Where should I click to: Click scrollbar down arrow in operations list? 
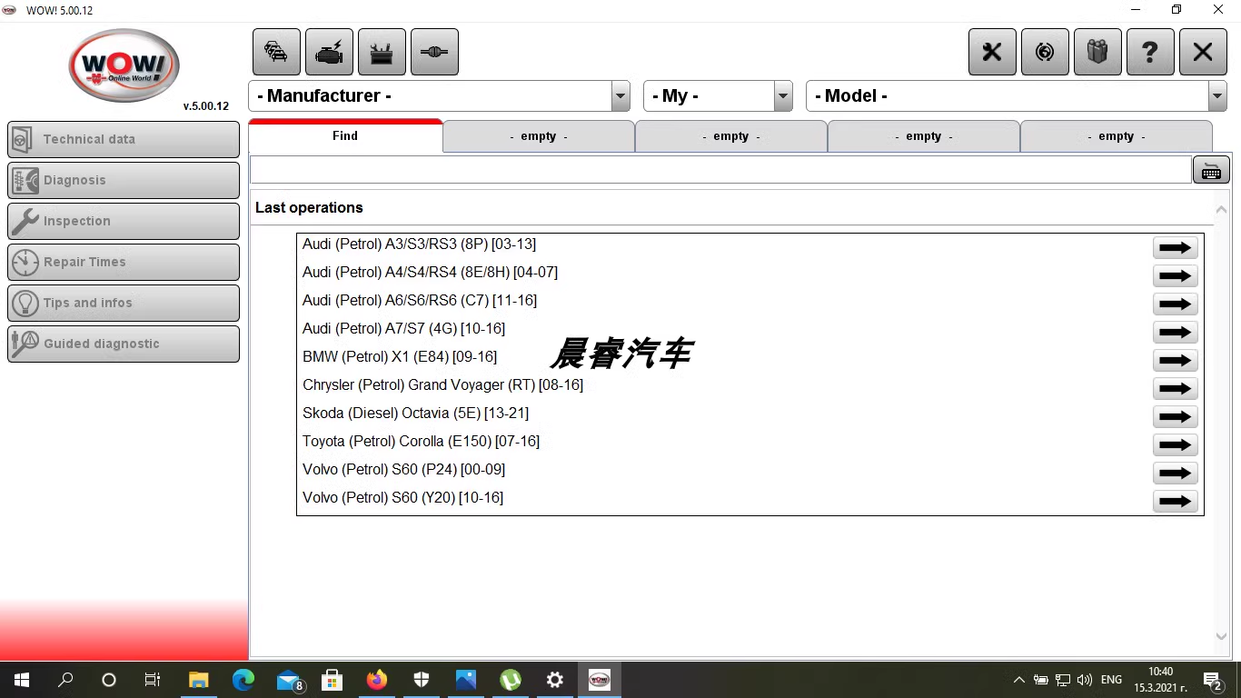[1221, 637]
